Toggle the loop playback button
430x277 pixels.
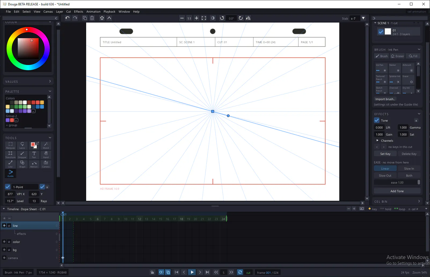pyautogui.click(x=240, y=272)
